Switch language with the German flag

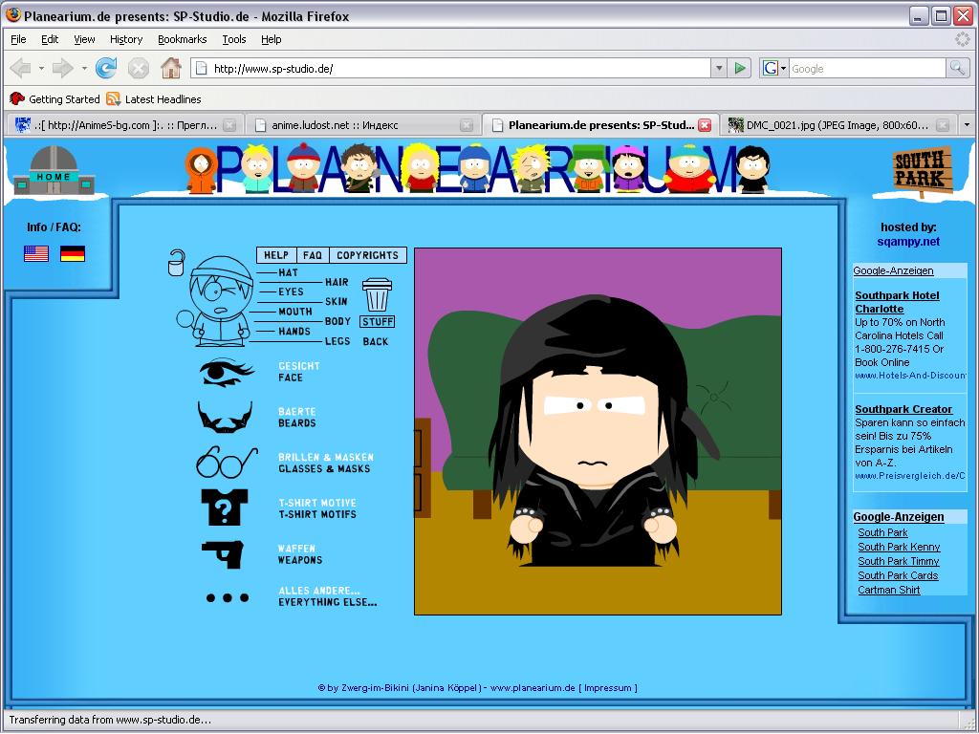tap(73, 253)
